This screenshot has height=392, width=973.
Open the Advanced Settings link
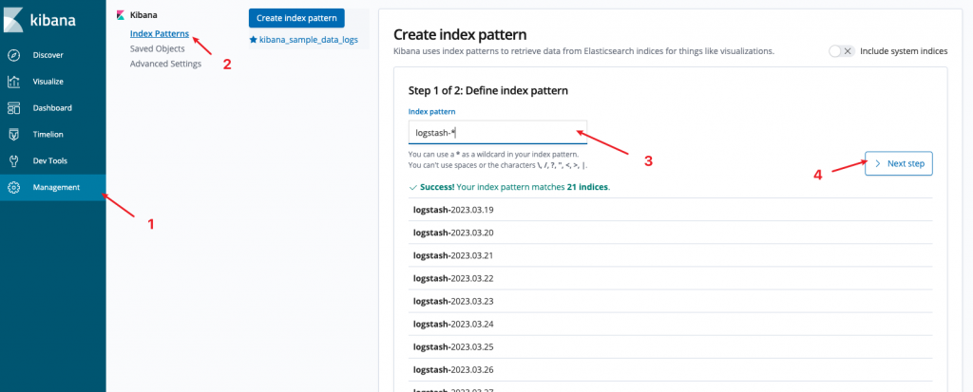[165, 64]
